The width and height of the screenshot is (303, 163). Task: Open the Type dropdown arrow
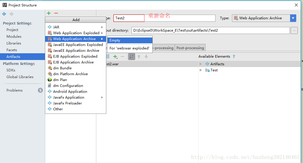293,18
